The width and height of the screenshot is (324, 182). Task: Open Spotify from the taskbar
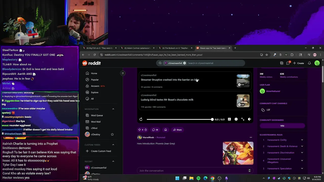point(198,178)
